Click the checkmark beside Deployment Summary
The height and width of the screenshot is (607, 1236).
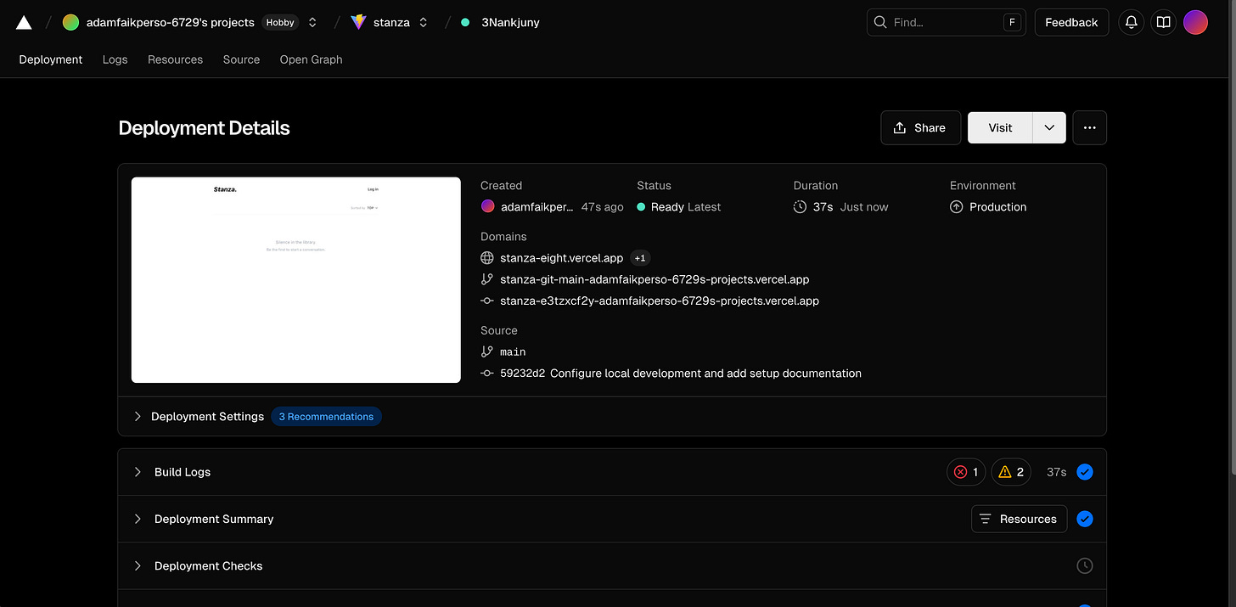1084,519
